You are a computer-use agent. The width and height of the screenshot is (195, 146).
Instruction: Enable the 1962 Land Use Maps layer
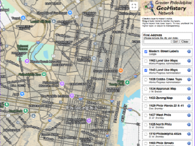(146, 61)
